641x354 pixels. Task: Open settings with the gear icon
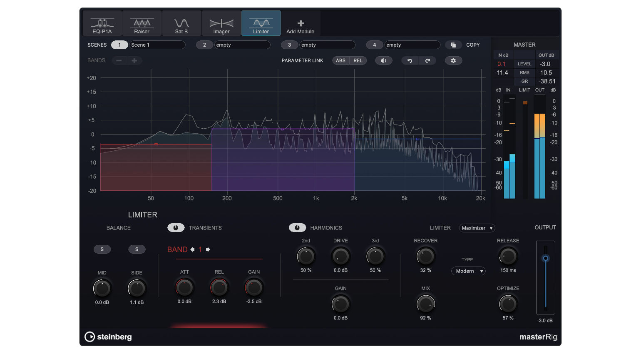(453, 61)
